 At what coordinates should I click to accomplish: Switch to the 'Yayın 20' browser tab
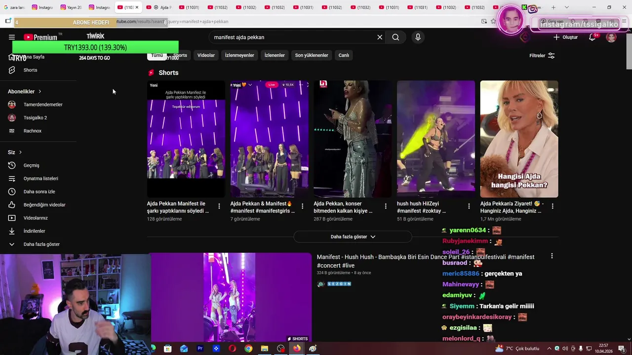coord(71,7)
